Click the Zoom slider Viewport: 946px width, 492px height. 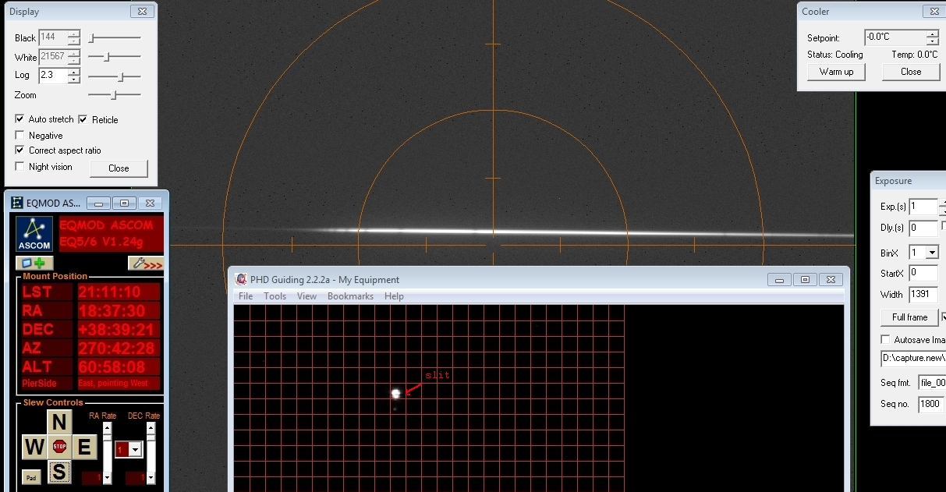pyautogui.click(x=114, y=95)
